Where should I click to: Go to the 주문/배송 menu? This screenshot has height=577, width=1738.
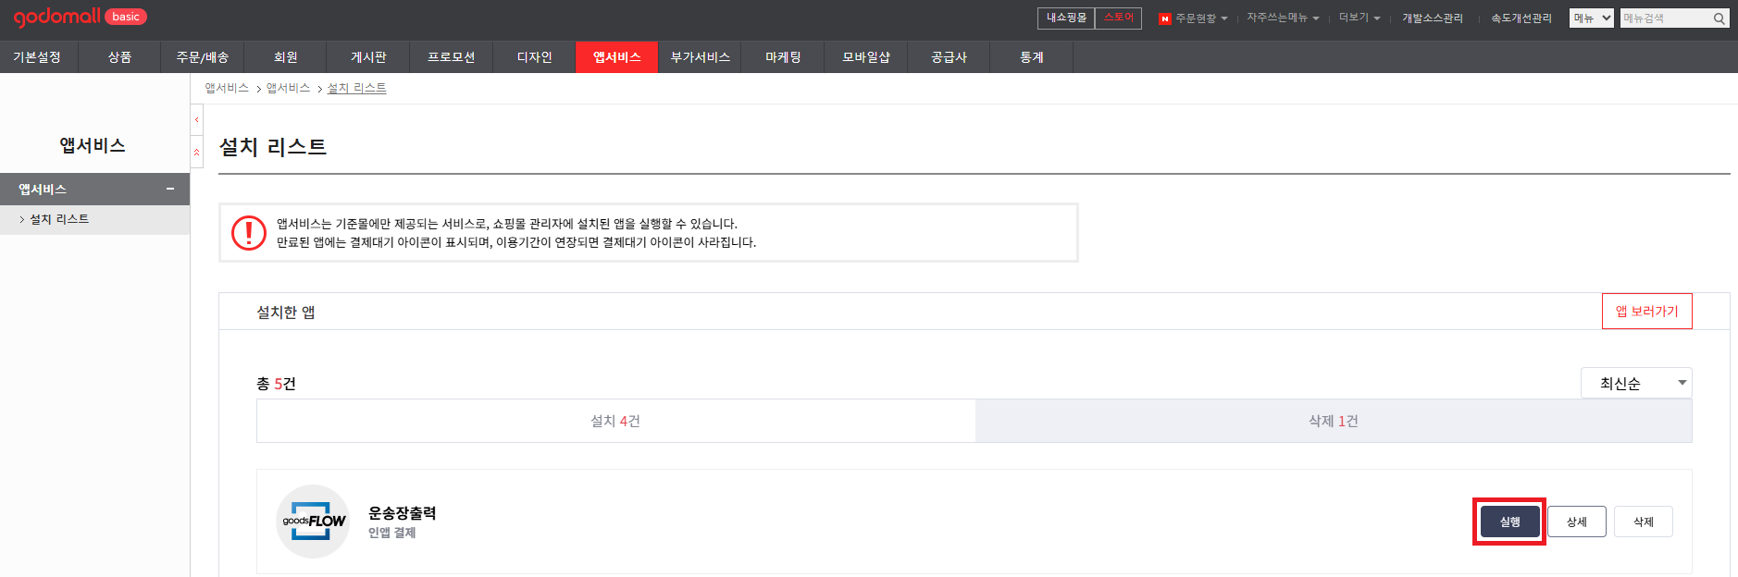pos(203,57)
